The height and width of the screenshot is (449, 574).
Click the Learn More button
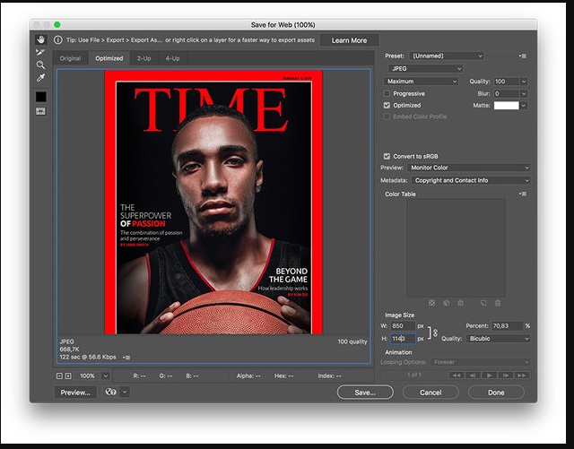[349, 40]
